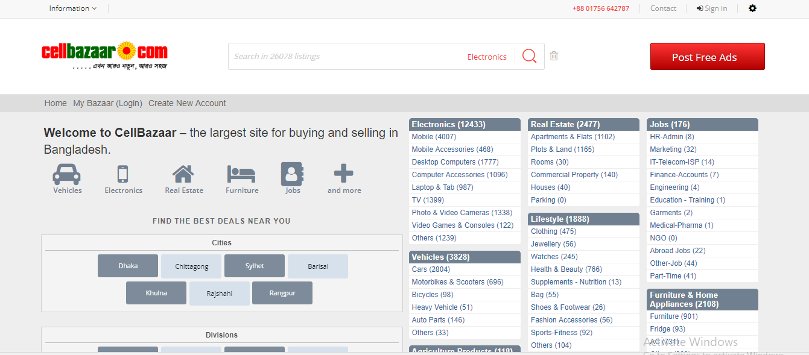809x355 pixels.
Task: Click the Sign in link
Action: [712, 8]
